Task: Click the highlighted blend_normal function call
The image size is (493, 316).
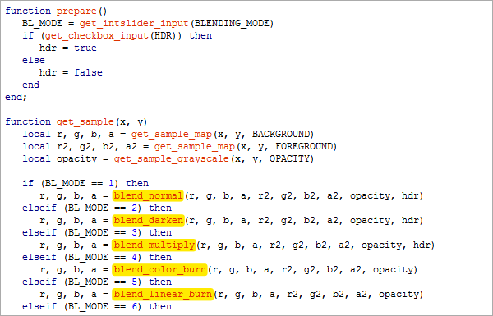Action: coord(148,195)
